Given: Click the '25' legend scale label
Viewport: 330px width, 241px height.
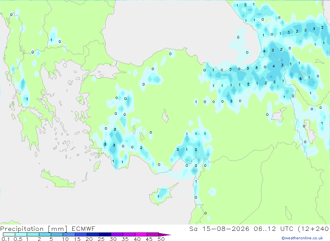Looking at the screenshot, I should [101, 239].
